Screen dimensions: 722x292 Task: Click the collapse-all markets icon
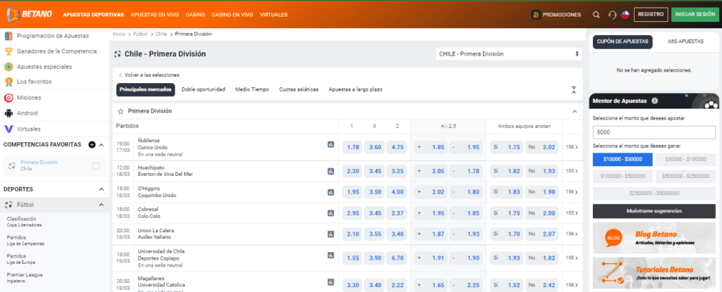[574, 89]
